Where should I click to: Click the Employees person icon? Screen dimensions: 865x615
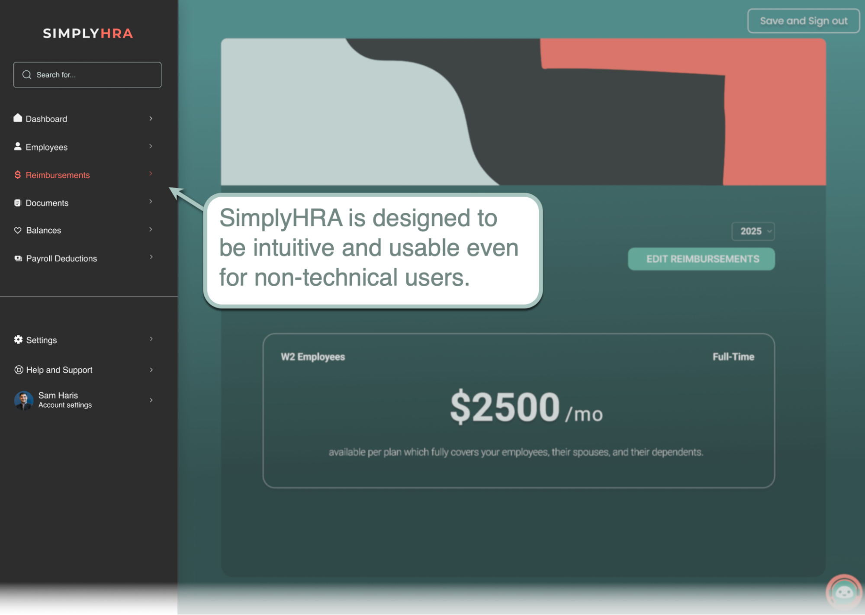click(x=18, y=146)
